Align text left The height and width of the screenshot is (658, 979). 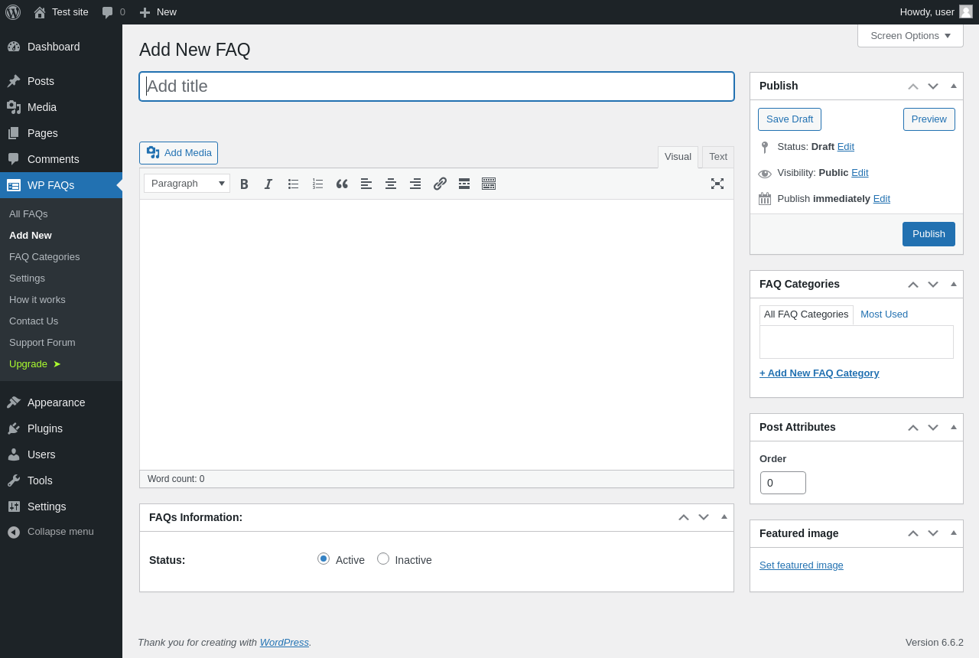tap(366, 184)
